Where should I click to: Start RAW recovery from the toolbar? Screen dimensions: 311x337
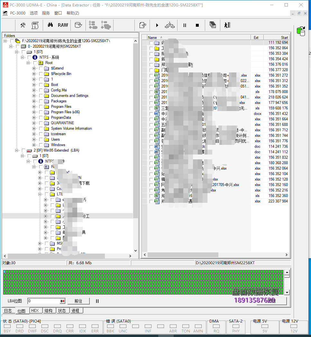tap(63, 25)
